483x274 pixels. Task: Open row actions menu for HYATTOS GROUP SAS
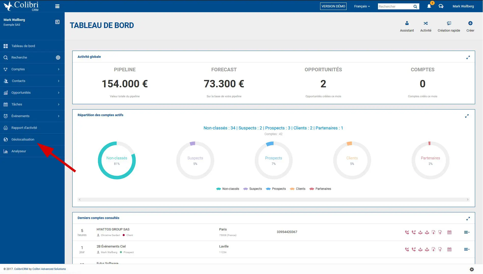coord(467,232)
